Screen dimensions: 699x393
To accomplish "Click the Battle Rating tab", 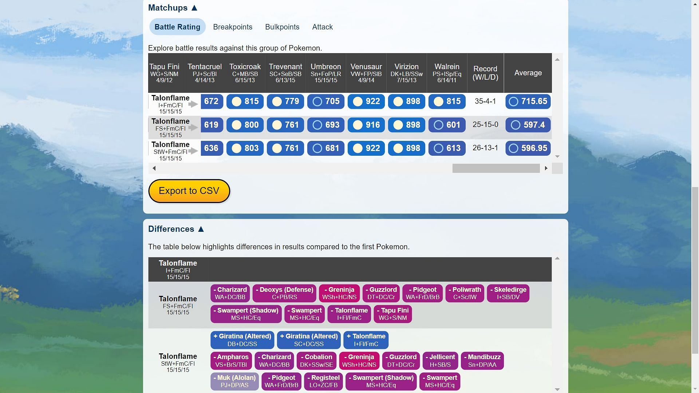I will coord(178,27).
